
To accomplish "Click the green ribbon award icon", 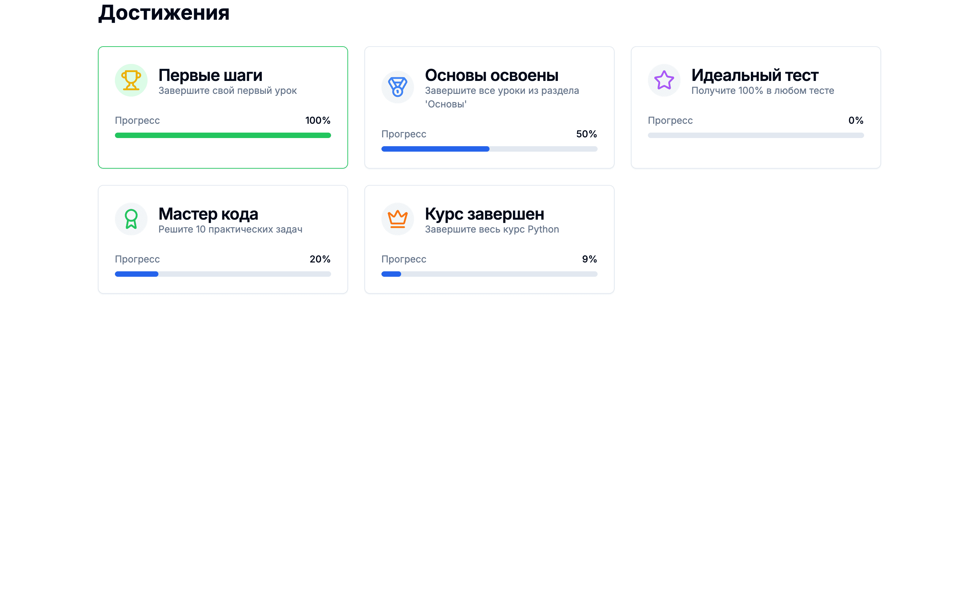I will coord(131,219).
